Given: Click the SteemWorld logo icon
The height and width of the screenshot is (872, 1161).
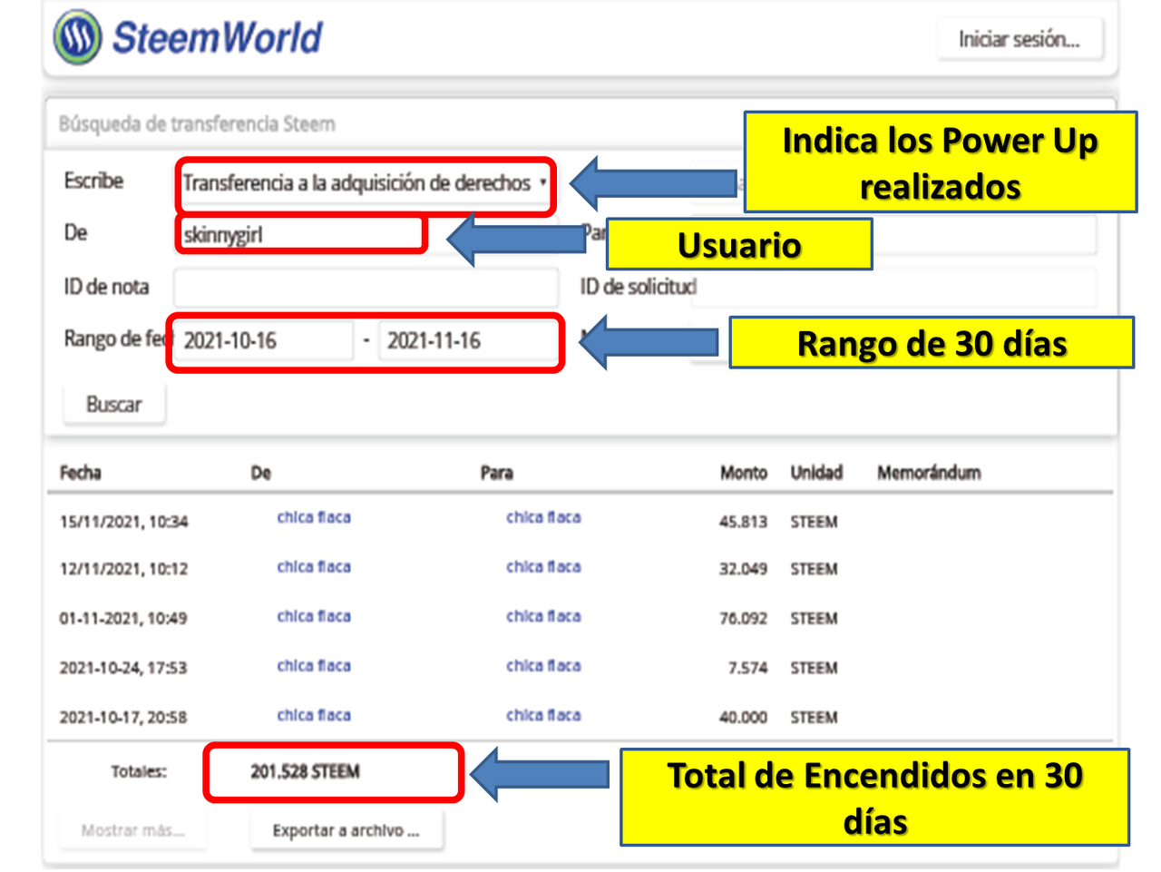Looking at the screenshot, I should (77, 37).
